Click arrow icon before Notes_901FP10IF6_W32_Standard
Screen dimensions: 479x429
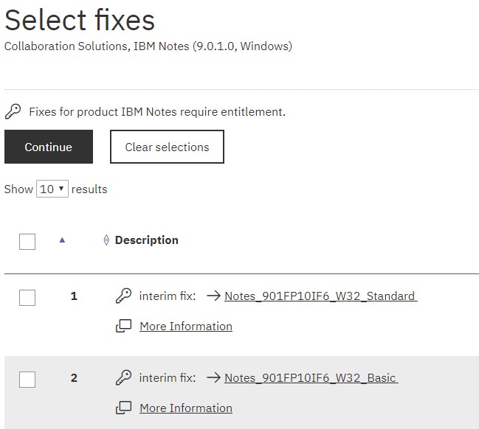pyautogui.click(x=213, y=296)
